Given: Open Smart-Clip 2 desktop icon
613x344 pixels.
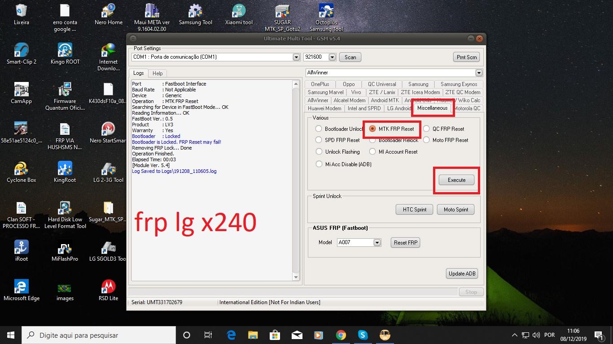Looking at the screenshot, I should point(21,54).
